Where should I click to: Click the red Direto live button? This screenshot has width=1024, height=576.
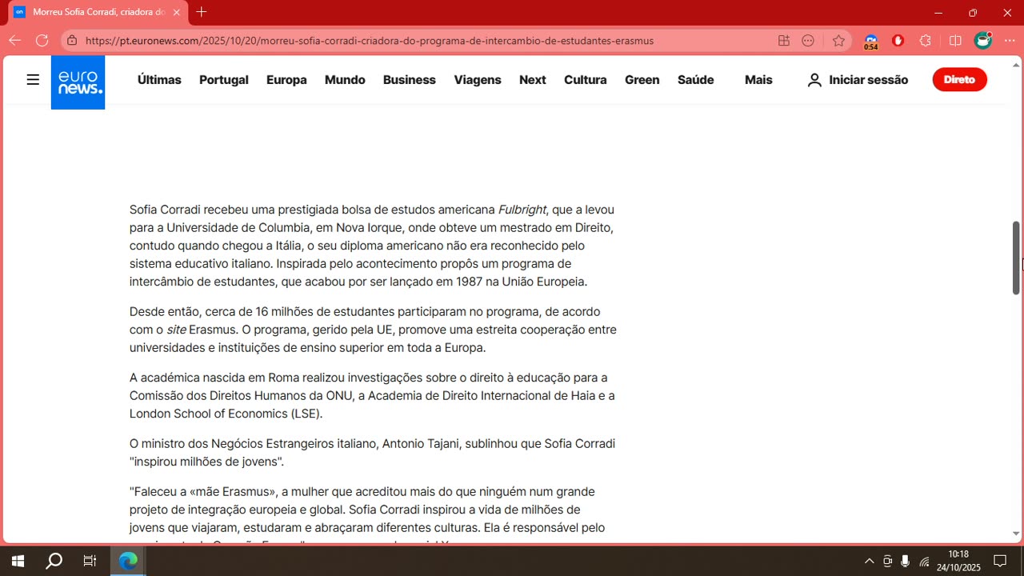point(960,80)
